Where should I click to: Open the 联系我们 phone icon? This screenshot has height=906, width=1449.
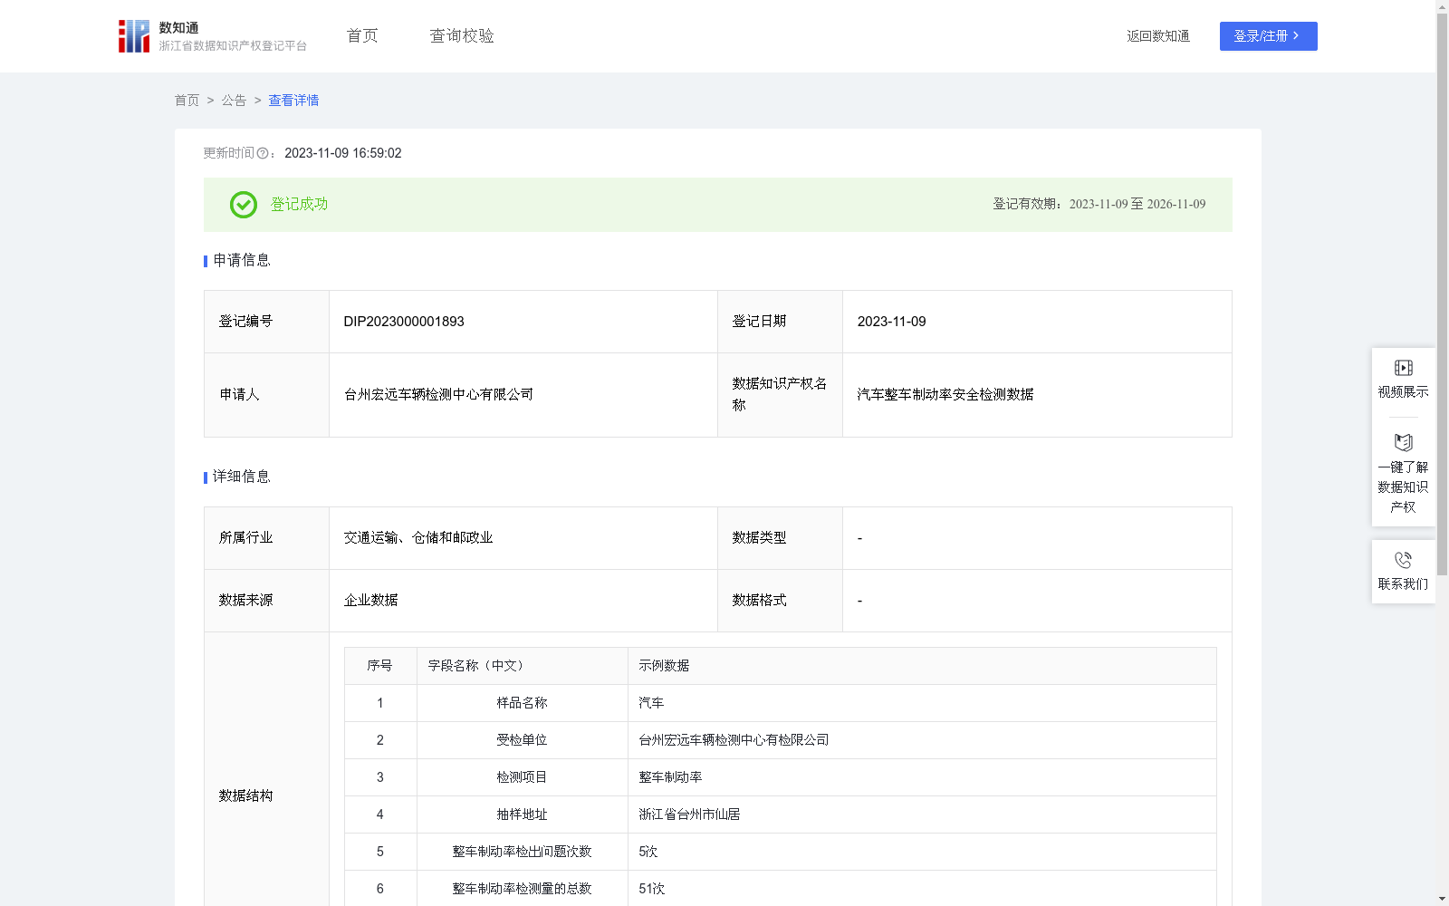coord(1403,560)
